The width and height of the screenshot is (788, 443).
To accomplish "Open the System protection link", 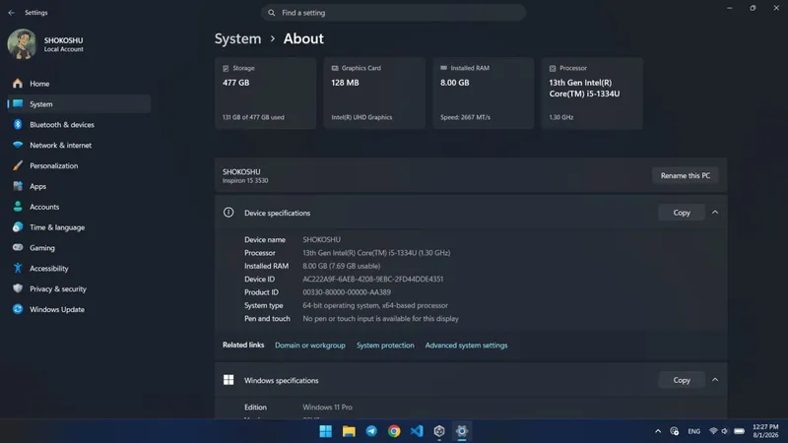I will 385,346.
